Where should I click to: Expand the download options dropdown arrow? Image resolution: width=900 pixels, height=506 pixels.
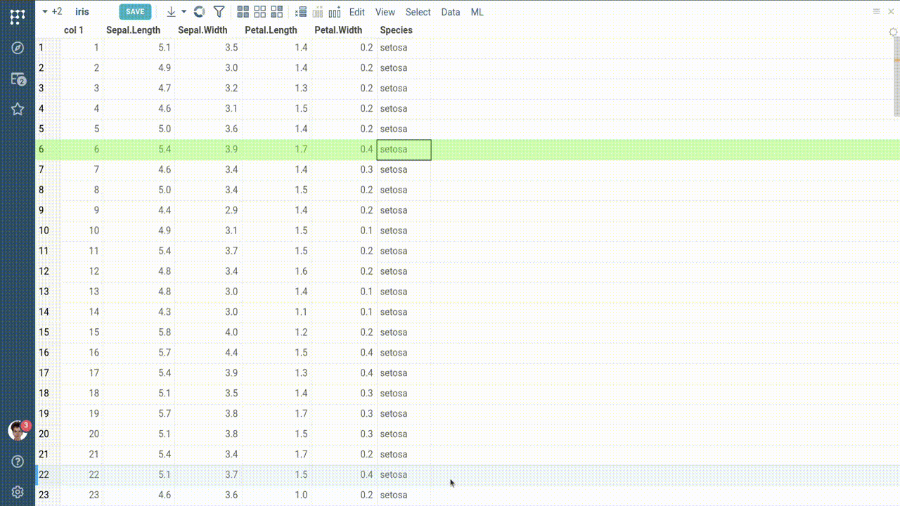(184, 12)
